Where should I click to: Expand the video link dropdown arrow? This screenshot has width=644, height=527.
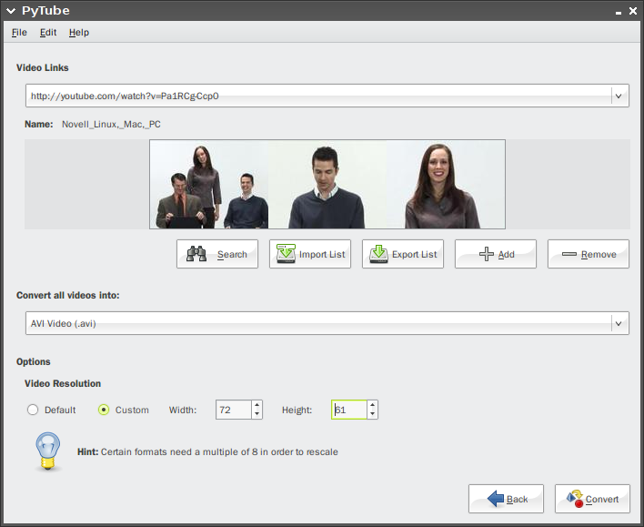(619, 96)
